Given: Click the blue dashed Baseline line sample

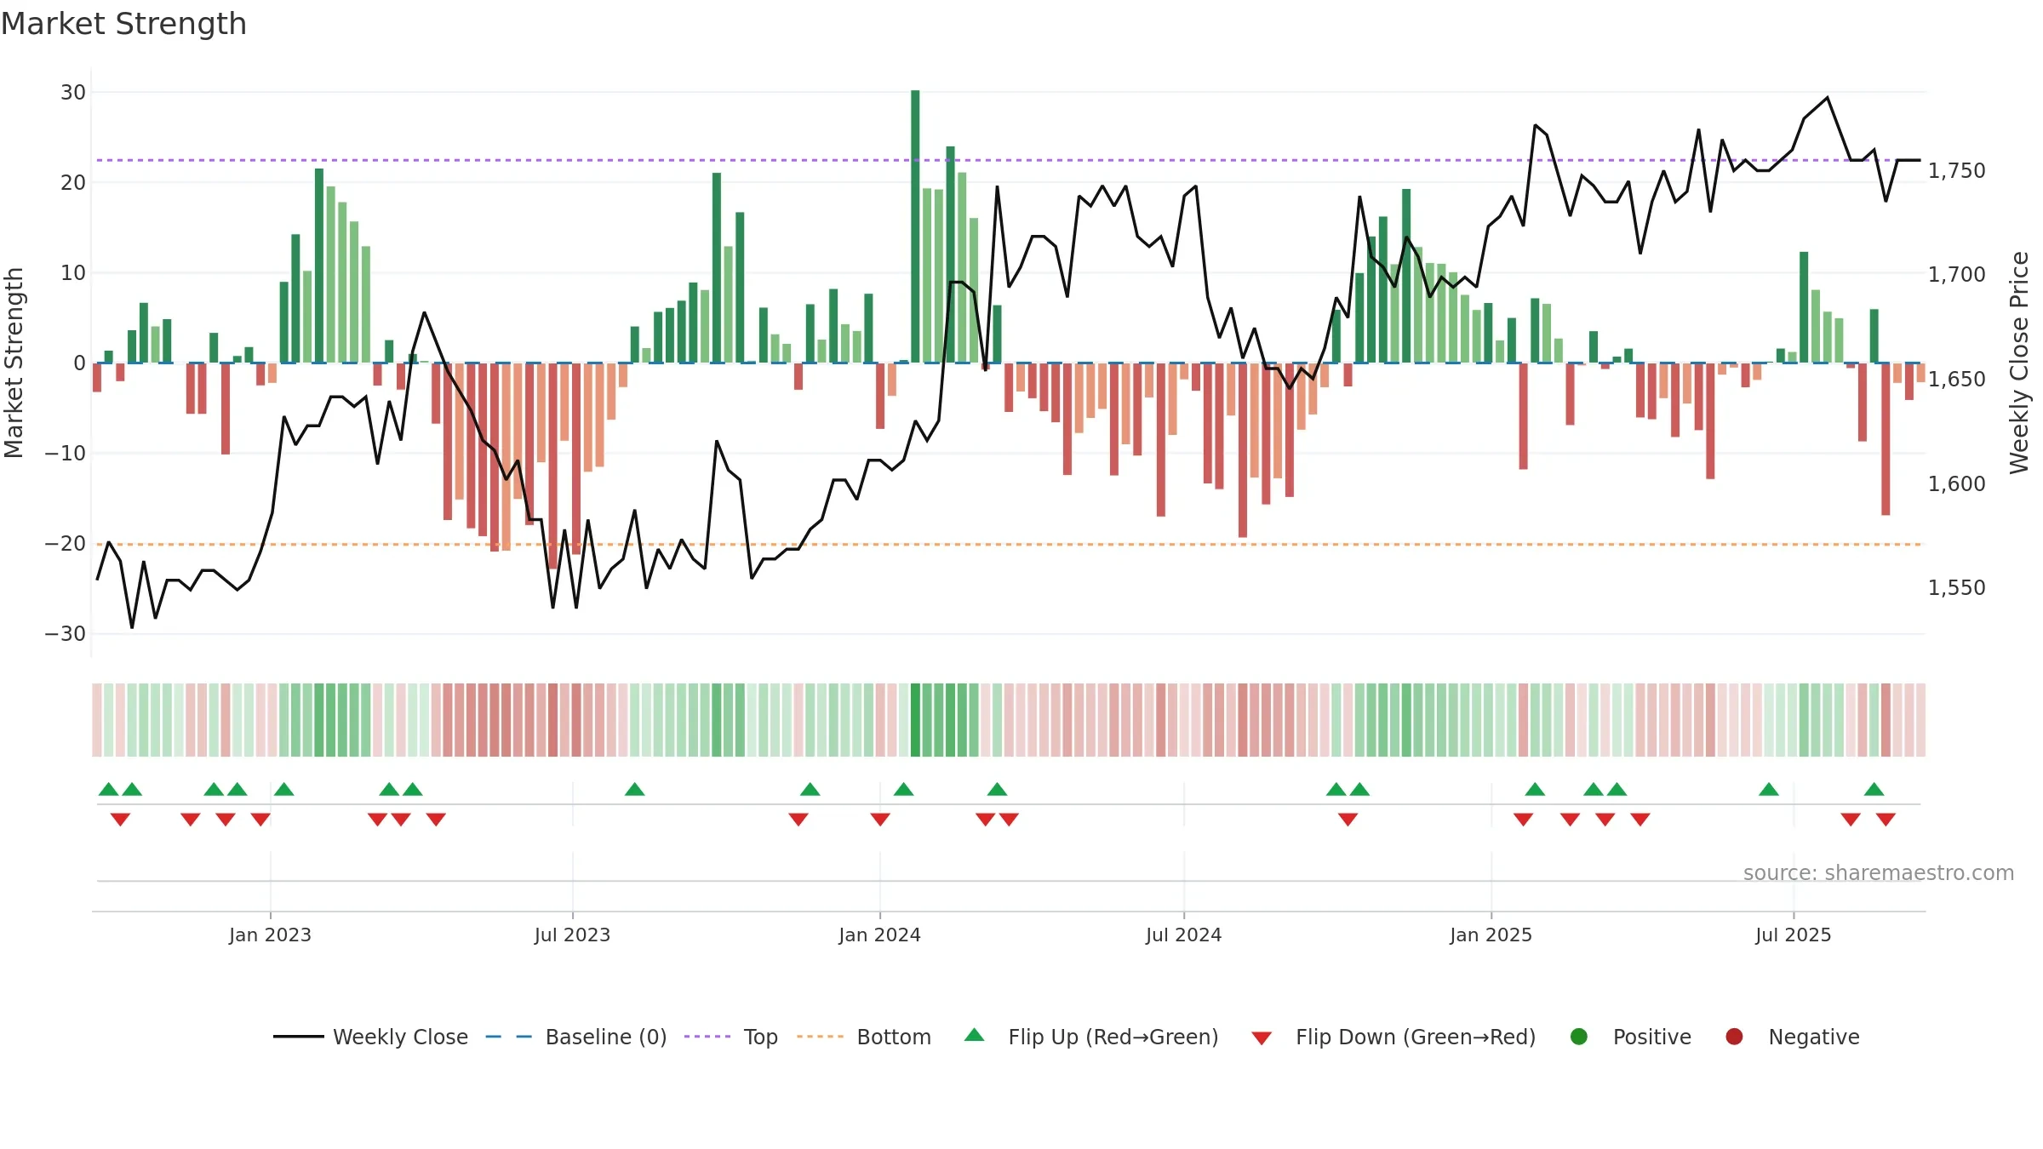Looking at the screenshot, I should (509, 1037).
